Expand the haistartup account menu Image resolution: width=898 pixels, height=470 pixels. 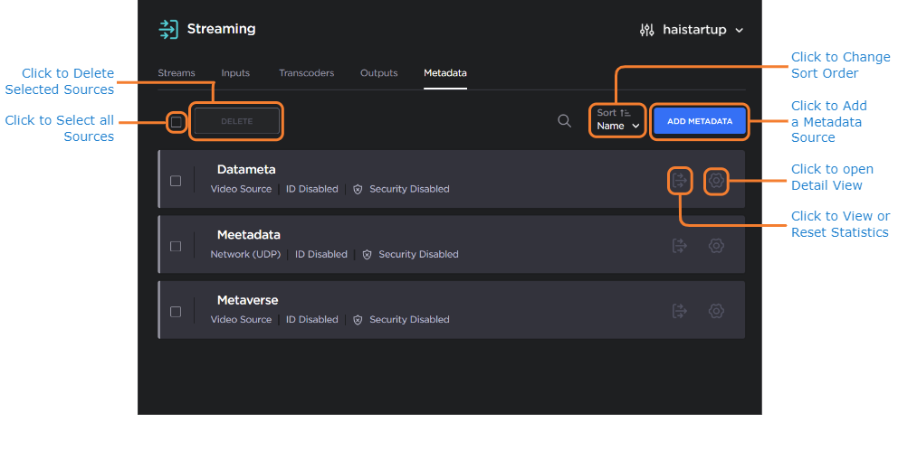click(692, 30)
